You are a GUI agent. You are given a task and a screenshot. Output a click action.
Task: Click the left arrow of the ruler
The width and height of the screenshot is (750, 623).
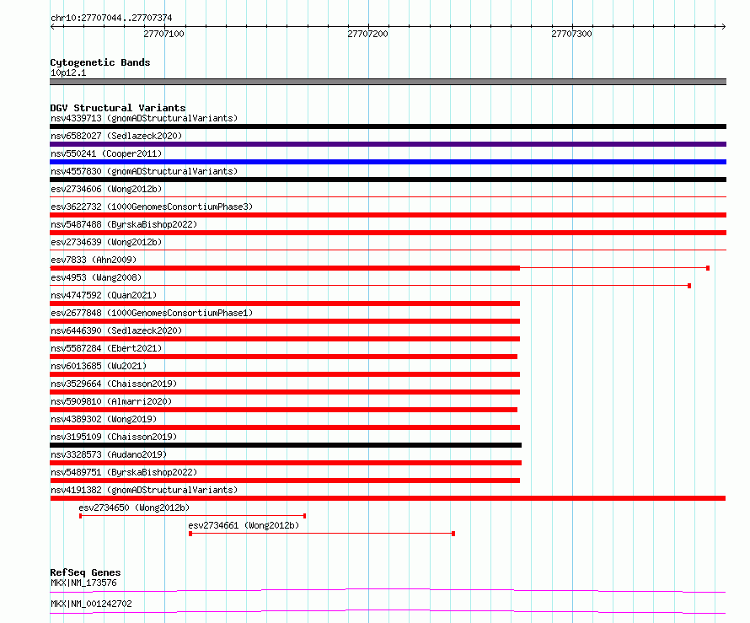53,26
